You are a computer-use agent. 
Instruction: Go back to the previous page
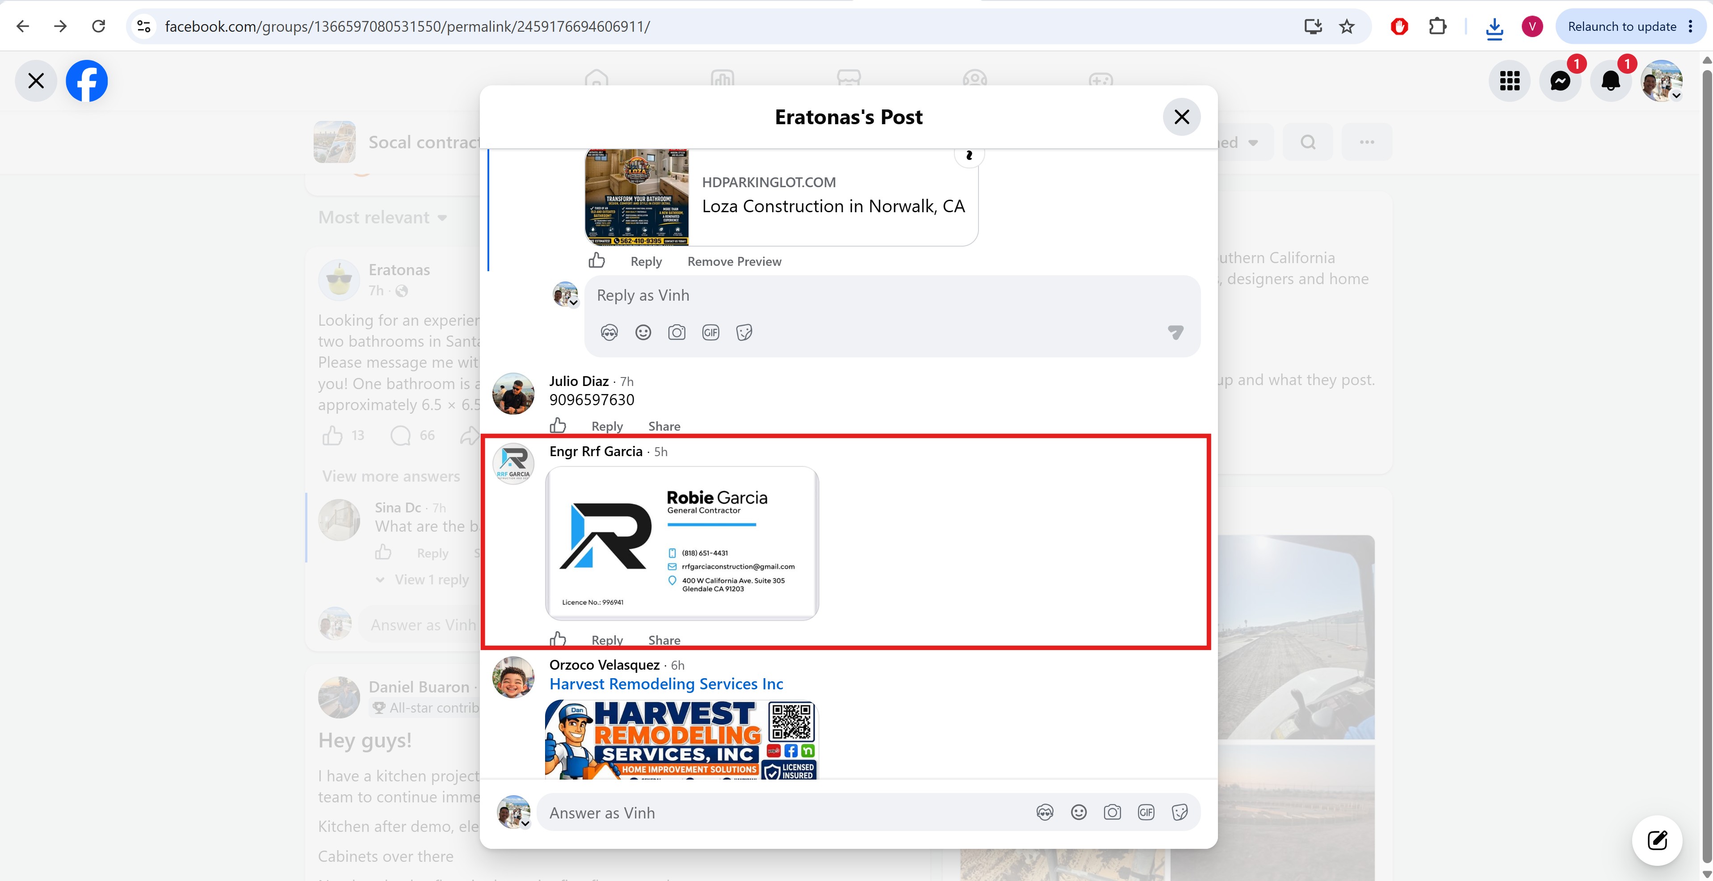[x=23, y=26]
